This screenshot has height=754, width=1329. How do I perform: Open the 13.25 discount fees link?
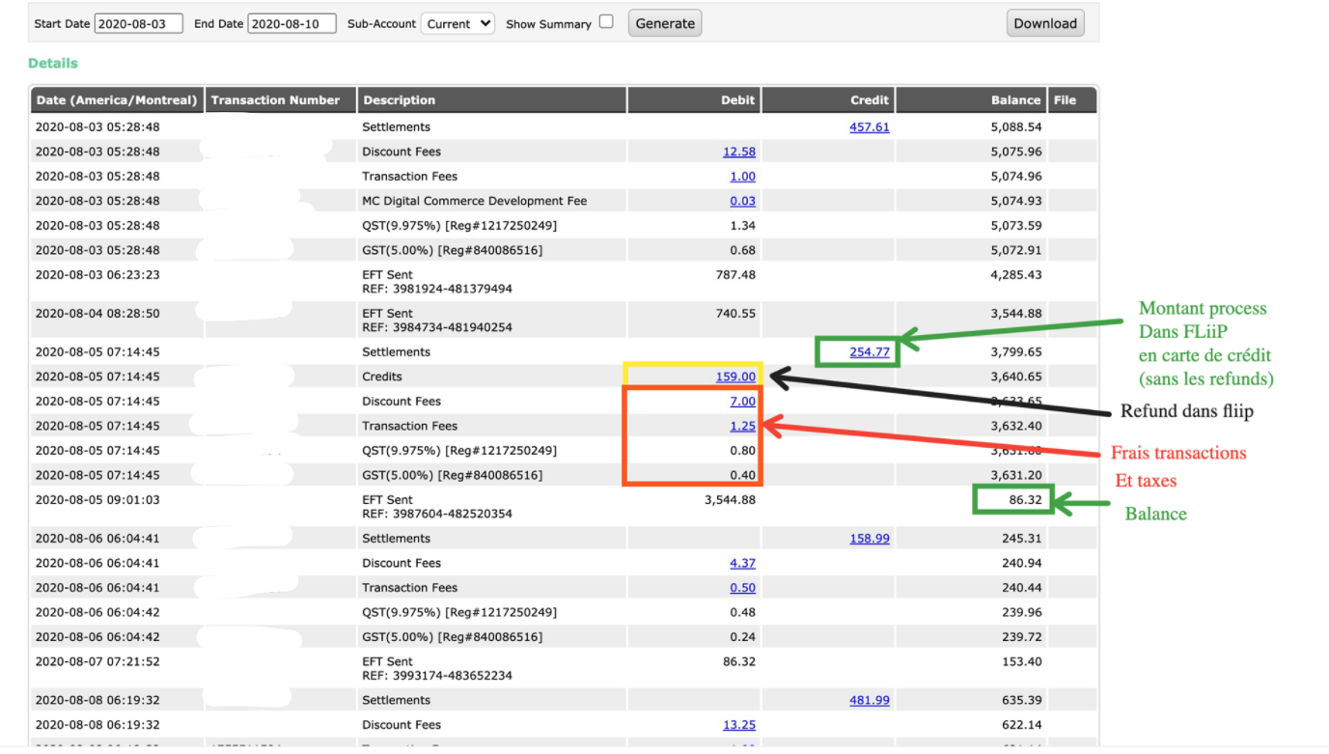coord(738,725)
